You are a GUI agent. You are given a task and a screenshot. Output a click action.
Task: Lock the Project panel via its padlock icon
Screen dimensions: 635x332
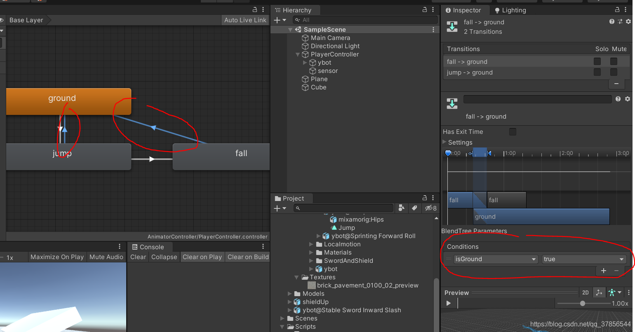(x=425, y=198)
